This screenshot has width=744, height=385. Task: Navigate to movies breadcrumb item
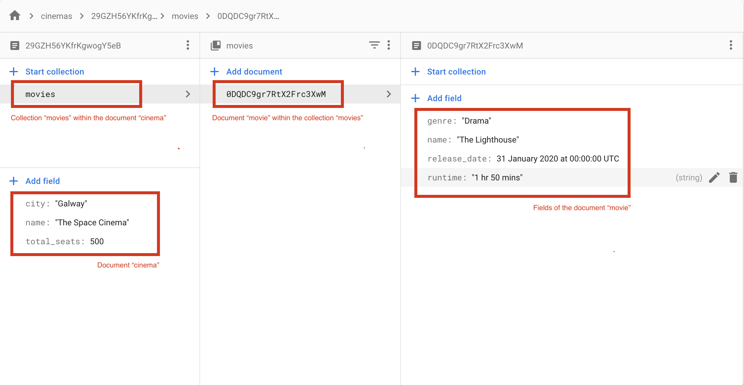click(x=185, y=16)
